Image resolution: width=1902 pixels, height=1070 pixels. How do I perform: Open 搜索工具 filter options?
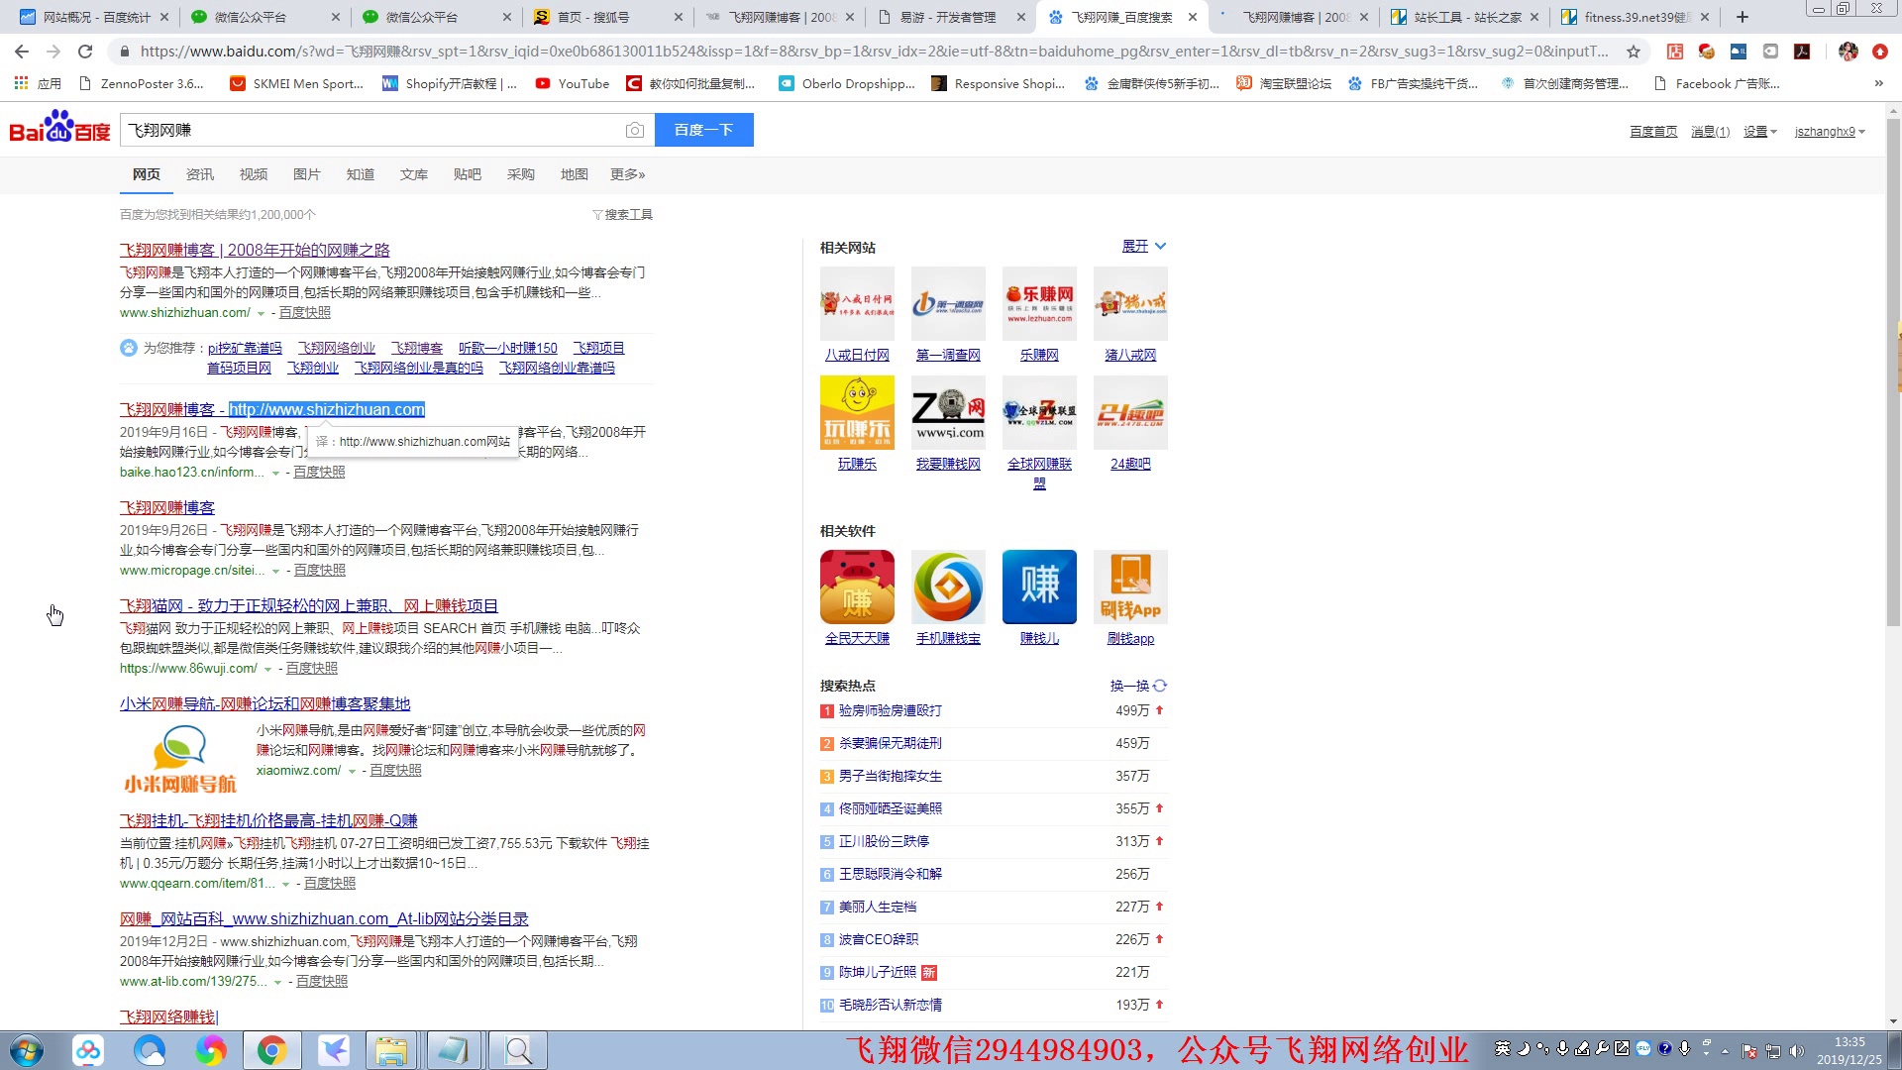623,215
